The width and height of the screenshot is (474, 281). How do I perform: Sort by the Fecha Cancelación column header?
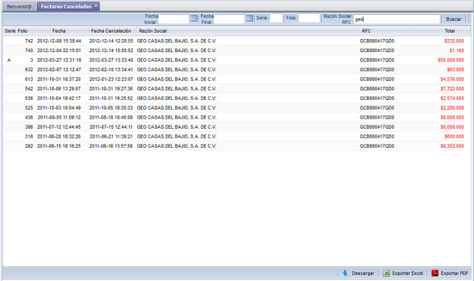(111, 30)
